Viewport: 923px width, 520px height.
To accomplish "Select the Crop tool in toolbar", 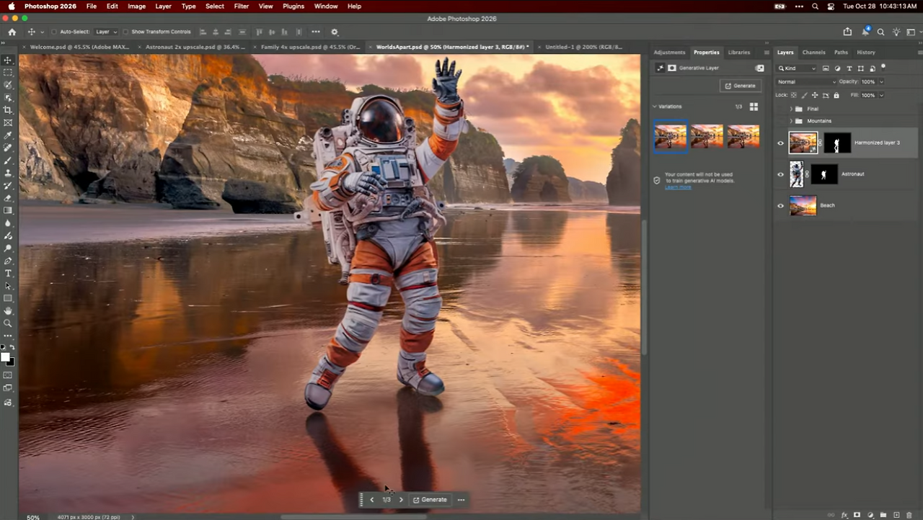I will click(x=8, y=110).
